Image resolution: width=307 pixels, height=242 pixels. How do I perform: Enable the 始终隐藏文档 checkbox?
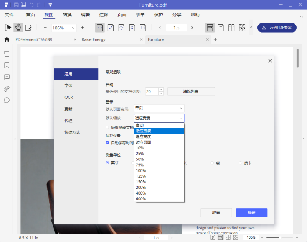point(107,128)
